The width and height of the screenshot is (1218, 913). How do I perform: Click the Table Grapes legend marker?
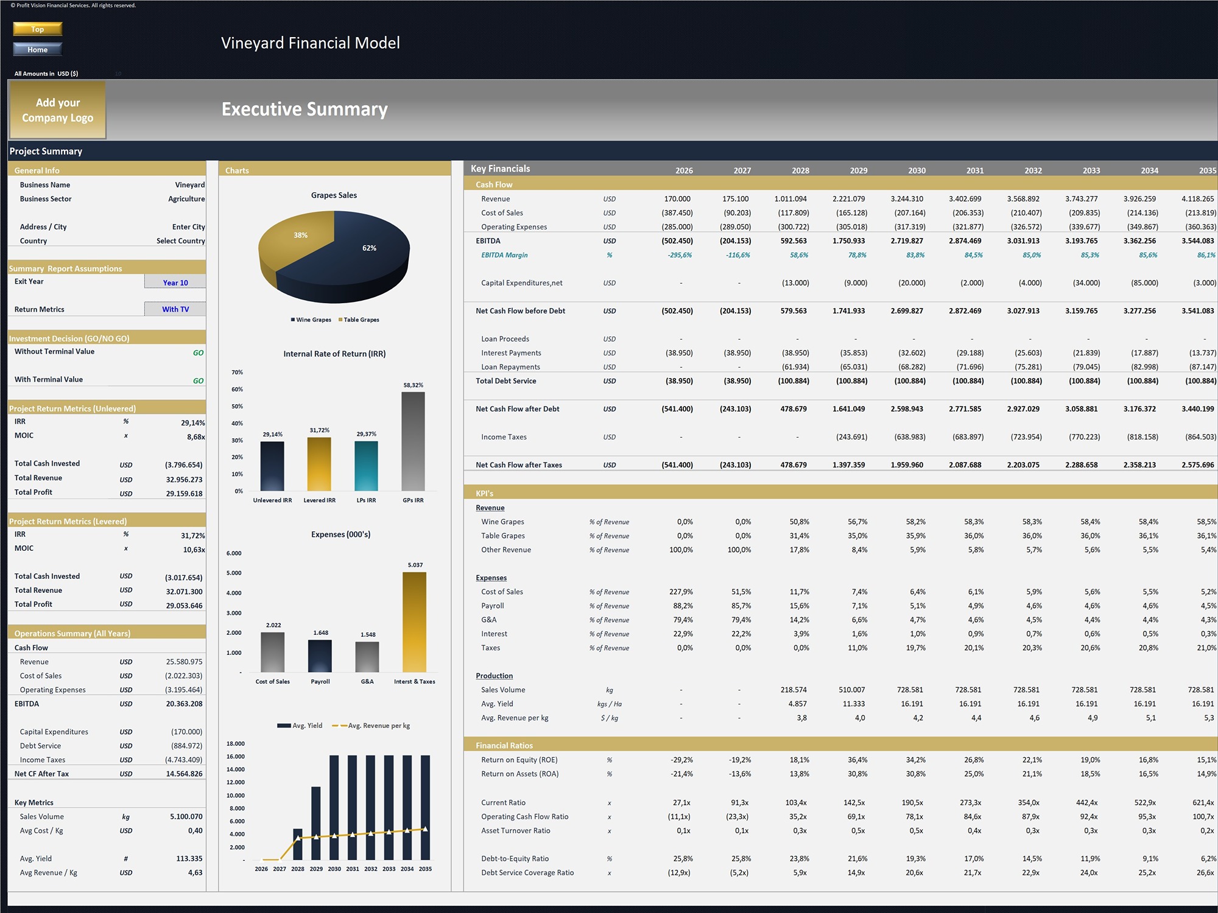(341, 320)
